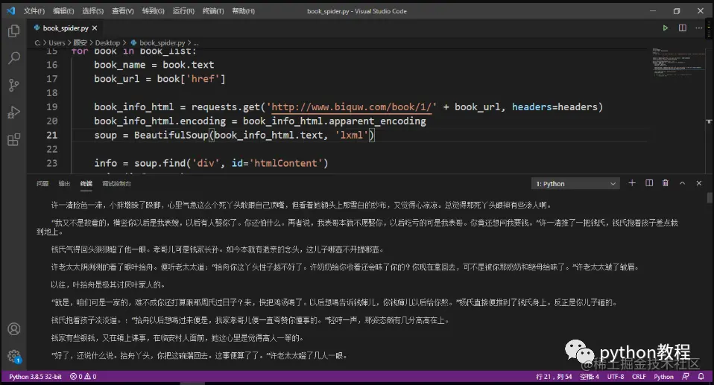Open the Run and Debug view
The width and height of the screenshot is (714, 385).
(13, 112)
